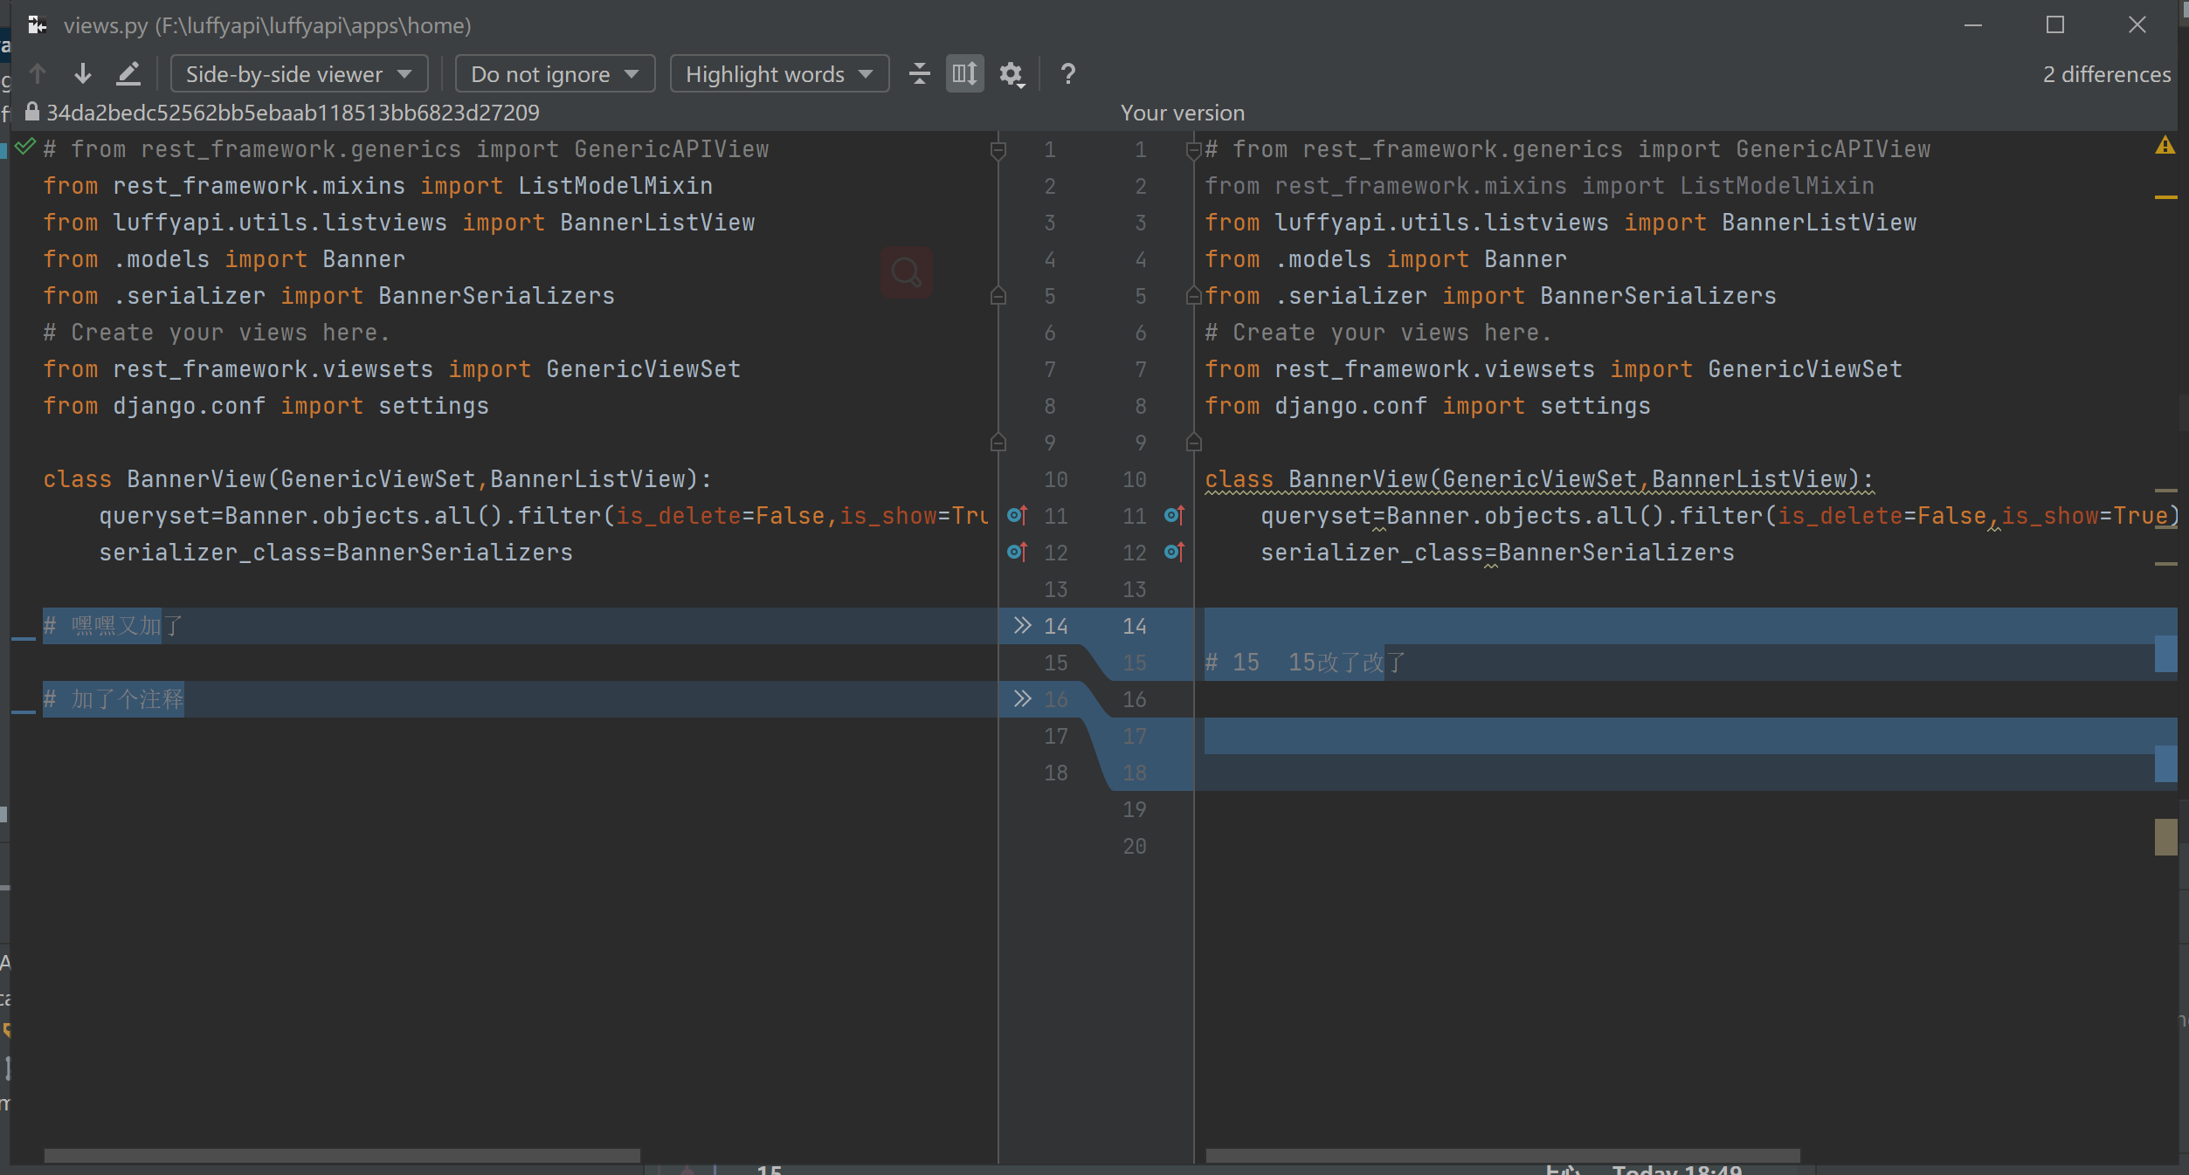Click the left pane horizontal scrollbar
The height and width of the screenshot is (1175, 2189).
pyautogui.click(x=342, y=1155)
